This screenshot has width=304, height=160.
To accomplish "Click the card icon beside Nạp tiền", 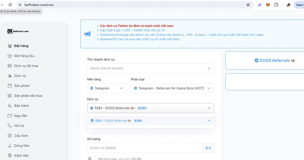I will point(10,116).
